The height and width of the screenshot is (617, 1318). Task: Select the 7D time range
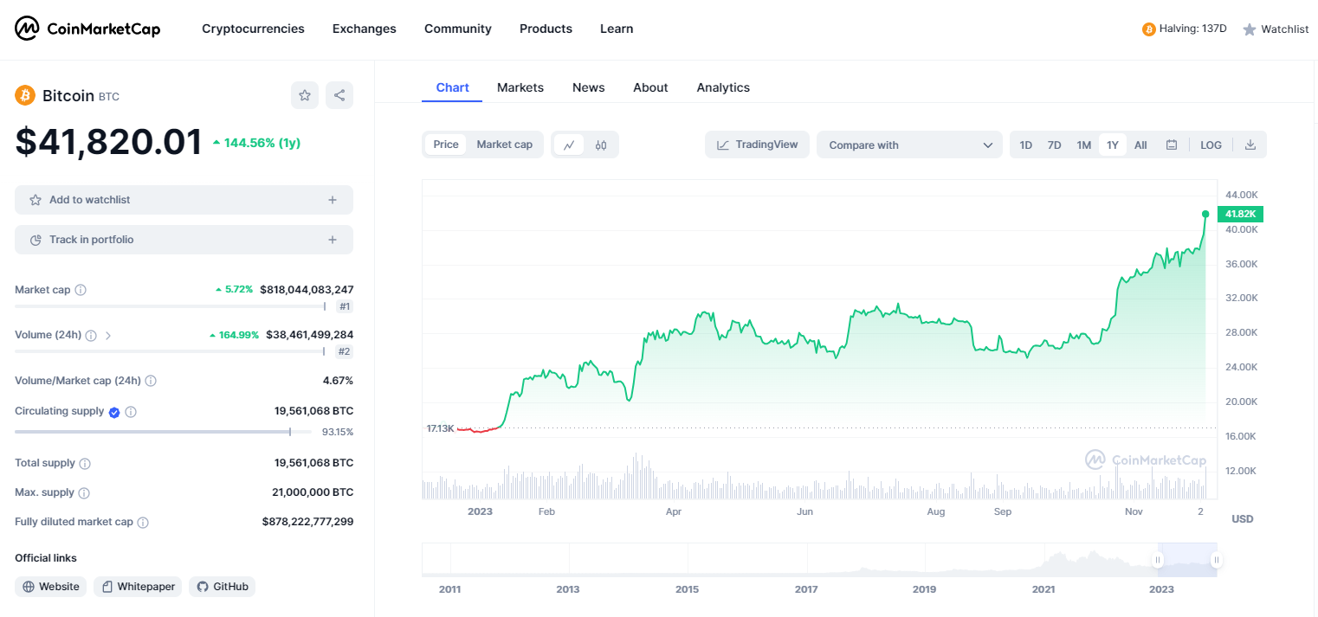(1054, 145)
